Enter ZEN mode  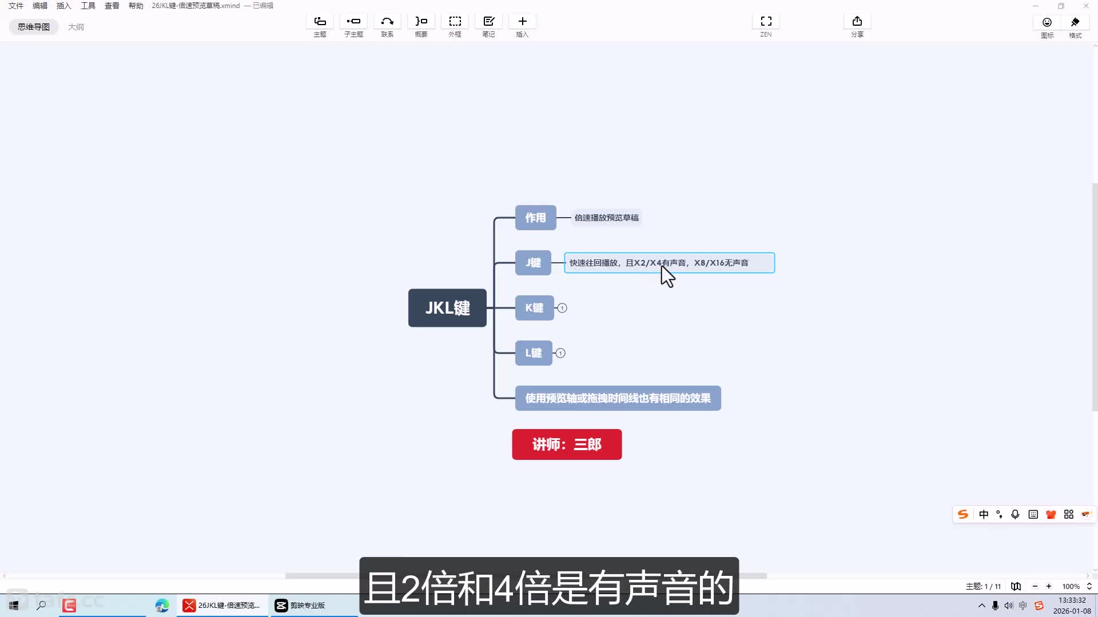[x=766, y=22]
